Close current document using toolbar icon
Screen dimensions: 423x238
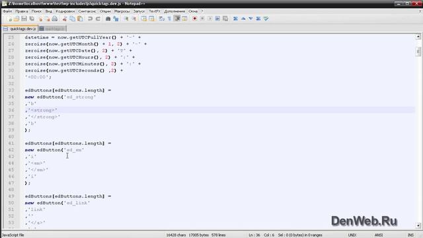click(40, 19)
